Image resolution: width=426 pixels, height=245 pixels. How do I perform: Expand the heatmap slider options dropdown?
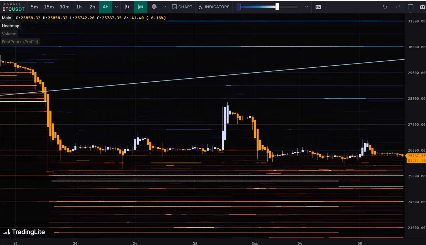pyautogui.click(x=306, y=7)
